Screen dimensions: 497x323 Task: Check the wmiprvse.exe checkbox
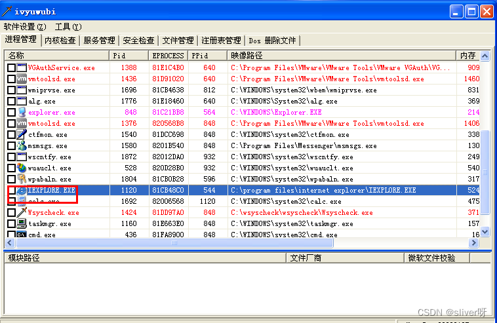pyautogui.click(x=11, y=90)
